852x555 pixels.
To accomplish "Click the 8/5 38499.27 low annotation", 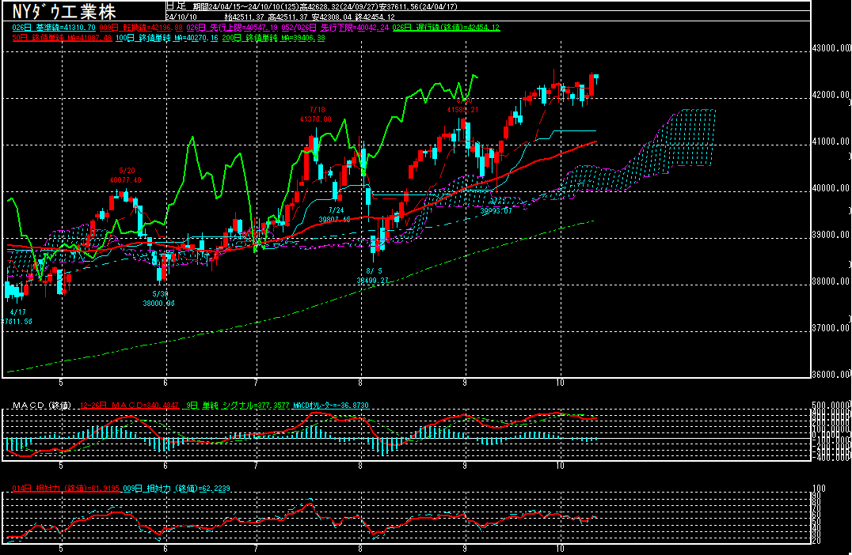I will tap(373, 276).
